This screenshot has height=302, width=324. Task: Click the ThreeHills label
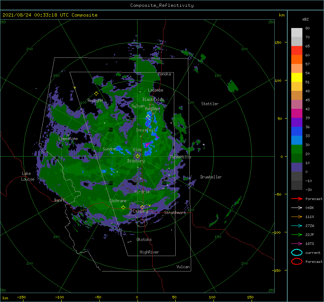click(x=181, y=157)
